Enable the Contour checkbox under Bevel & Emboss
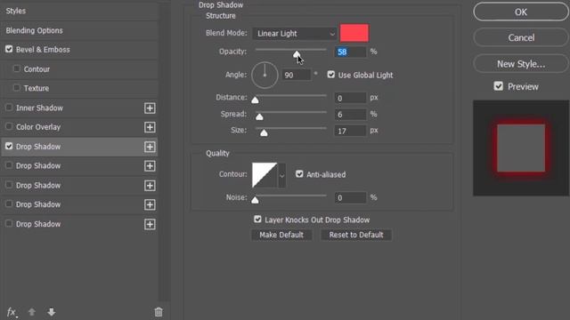Image resolution: width=570 pixels, height=320 pixels. [x=17, y=68]
